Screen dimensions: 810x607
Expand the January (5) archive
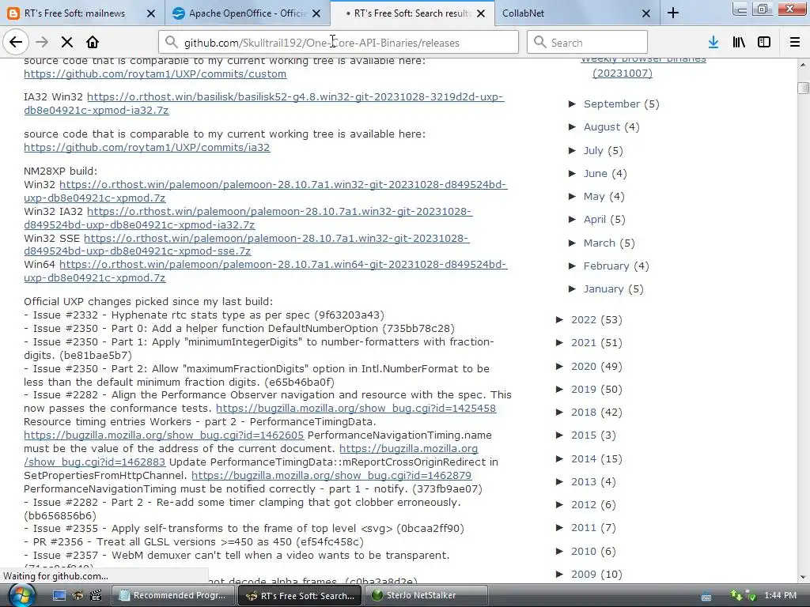[573, 288]
